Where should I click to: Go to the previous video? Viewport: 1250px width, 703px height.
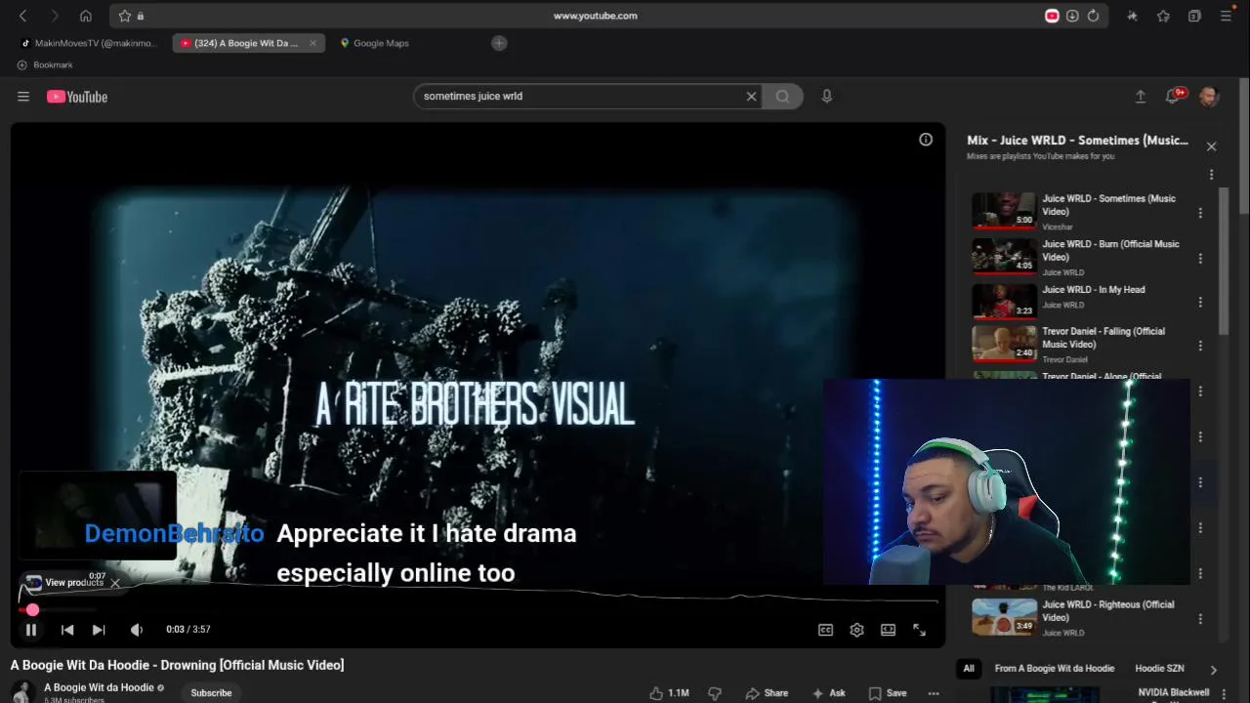pos(67,630)
